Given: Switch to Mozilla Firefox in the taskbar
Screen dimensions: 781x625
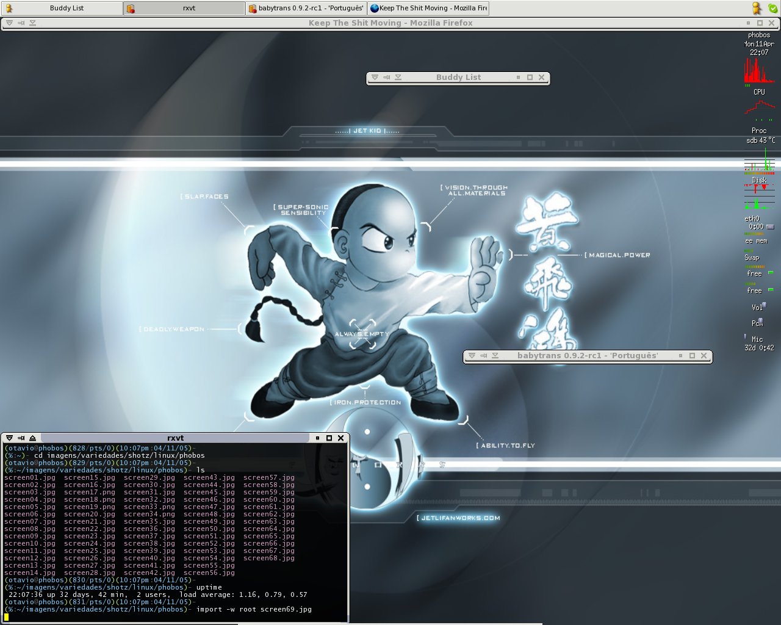Looking at the screenshot, I should point(428,8).
